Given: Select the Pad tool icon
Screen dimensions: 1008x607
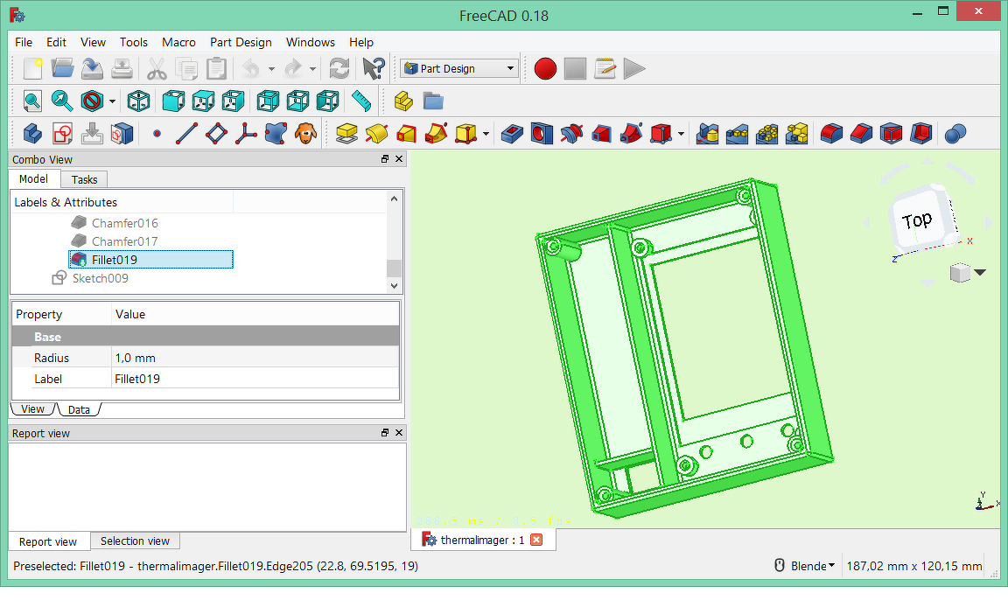Looking at the screenshot, I should 346,134.
